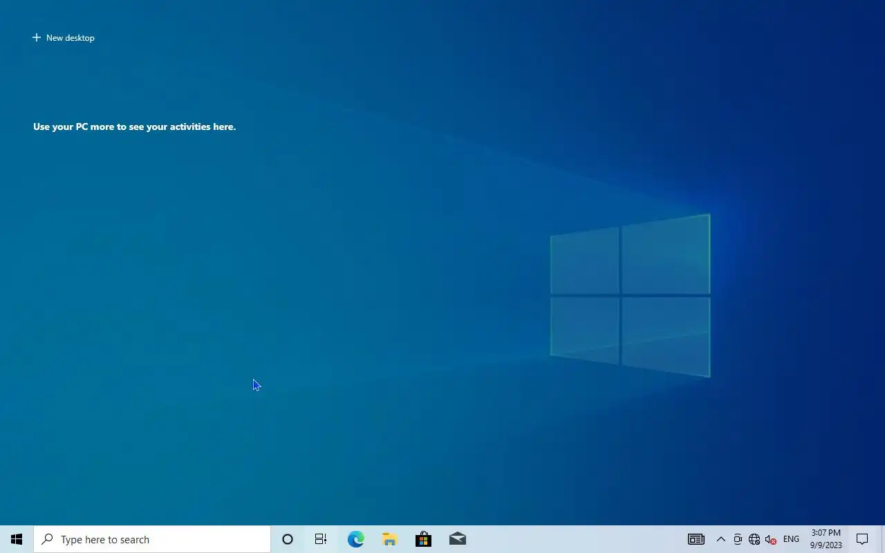Open the muted volume speaker icon

click(x=771, y=539)
